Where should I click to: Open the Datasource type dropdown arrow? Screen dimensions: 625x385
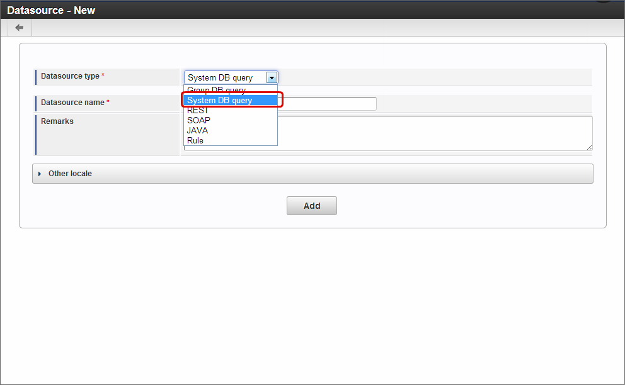(272, 77)
